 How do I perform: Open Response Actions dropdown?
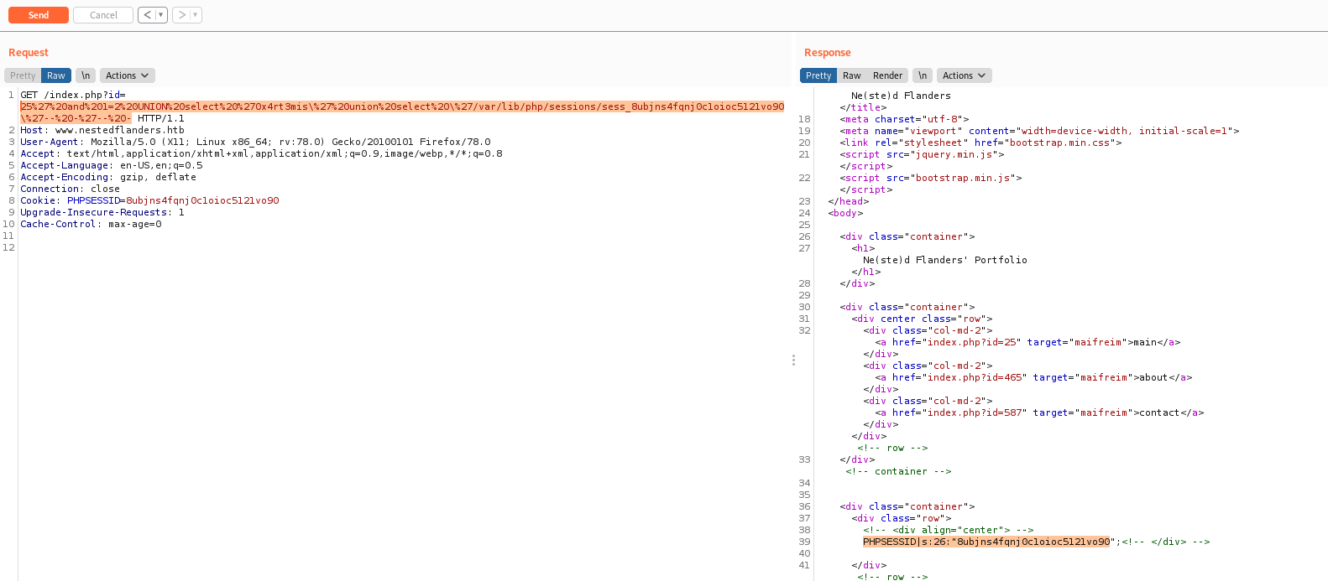pos(964,75)
